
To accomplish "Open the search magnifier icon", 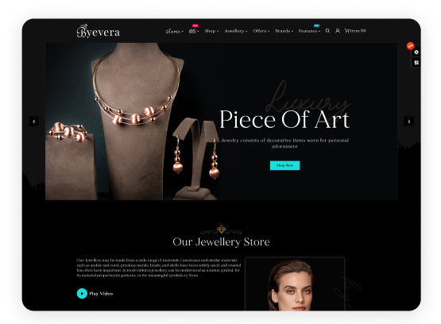I will click(327, 31).
